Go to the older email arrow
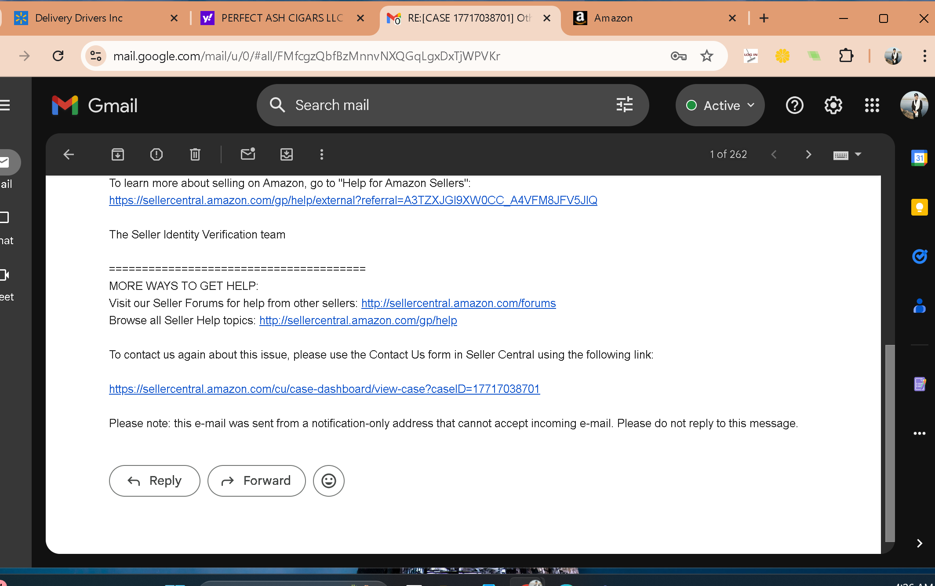 click(808, 154)
